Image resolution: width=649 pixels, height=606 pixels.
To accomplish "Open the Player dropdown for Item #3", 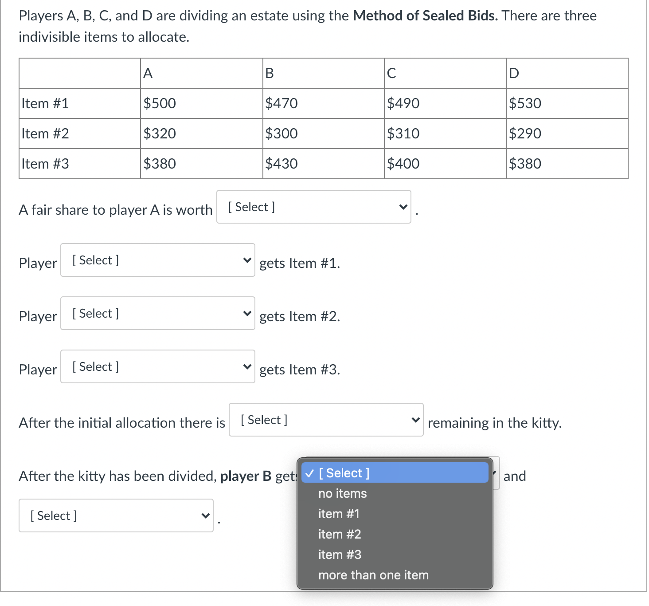I will click(157, 366).
